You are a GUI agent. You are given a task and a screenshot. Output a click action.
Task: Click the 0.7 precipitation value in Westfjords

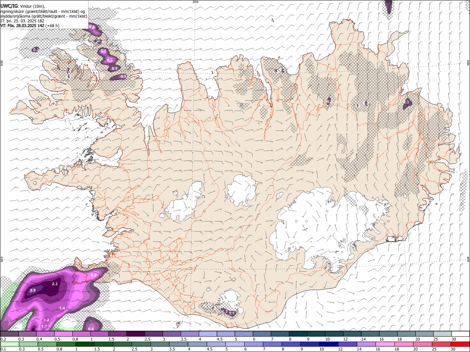pos(103,51)
